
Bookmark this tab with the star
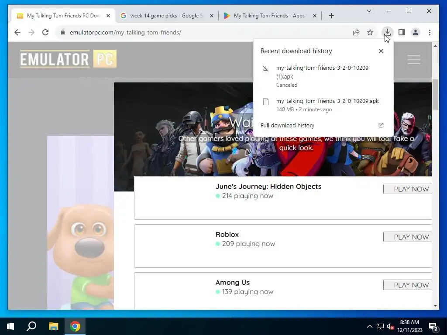(370, 32)
